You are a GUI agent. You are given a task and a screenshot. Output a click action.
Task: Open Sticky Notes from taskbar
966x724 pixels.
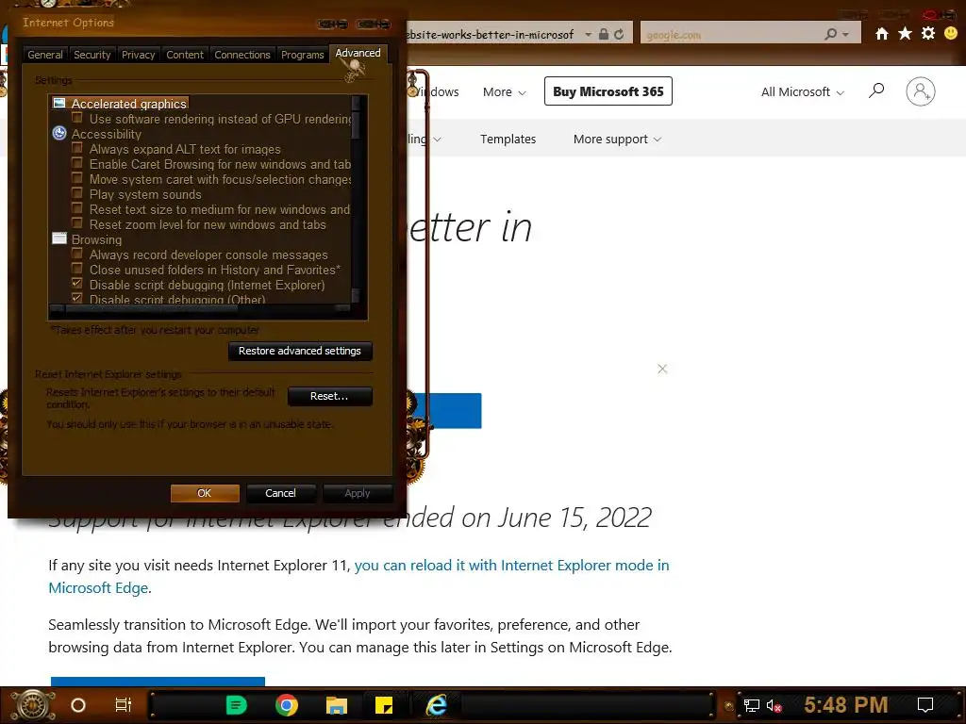(x=384, y=705)
